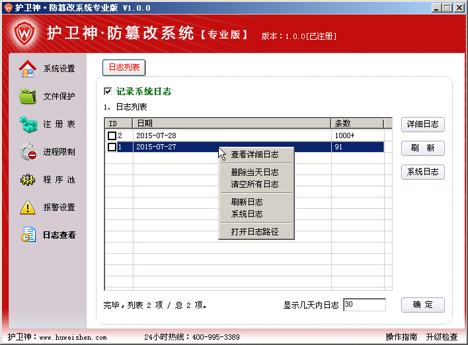The height and width of the screenshot is (345, 468).
Task: Sort by the ID column header
Action: point(119,123)
